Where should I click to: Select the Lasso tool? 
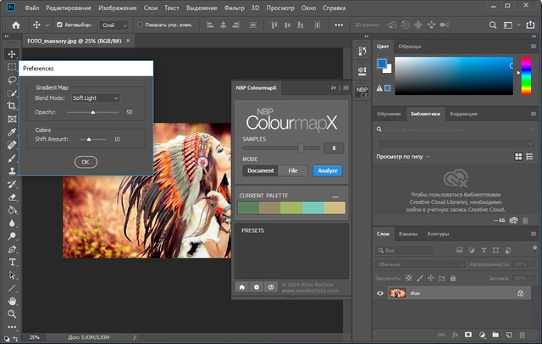click(x=13, y=79)
